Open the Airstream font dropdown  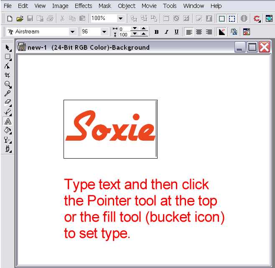pos(73,32)
